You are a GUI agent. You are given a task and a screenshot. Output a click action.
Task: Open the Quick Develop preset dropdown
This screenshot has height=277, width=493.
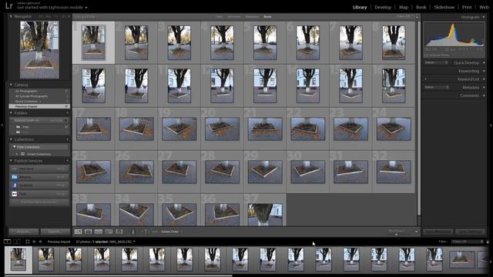tap(436, 63)
